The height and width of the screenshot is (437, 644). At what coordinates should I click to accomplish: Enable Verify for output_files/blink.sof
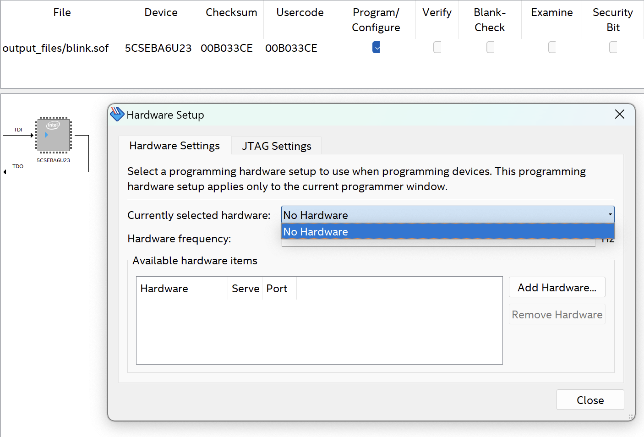pyautogui.click(x=437, y=47)
